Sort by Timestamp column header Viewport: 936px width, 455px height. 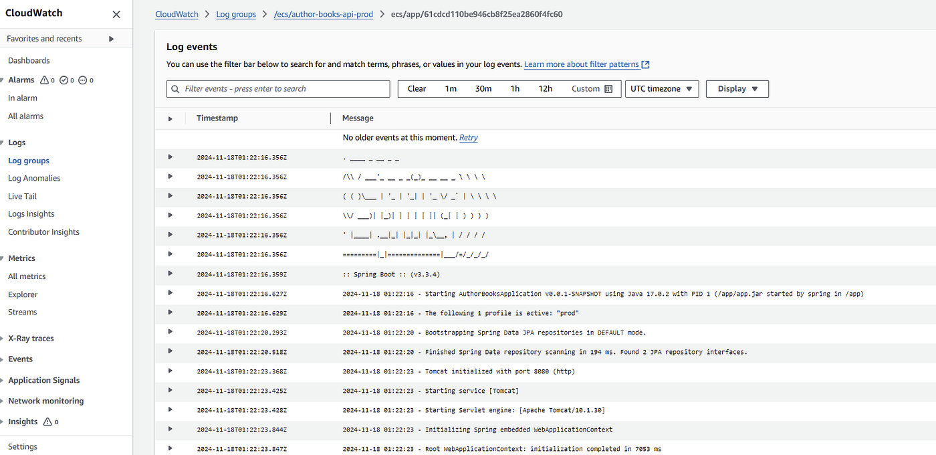point(217,118)
